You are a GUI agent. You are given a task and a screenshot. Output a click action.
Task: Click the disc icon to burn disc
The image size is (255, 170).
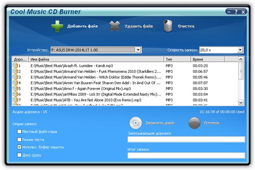(x=136, y=123)
